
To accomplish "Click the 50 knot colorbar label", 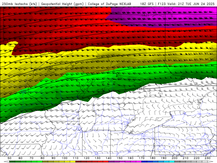I will point(9,158).
